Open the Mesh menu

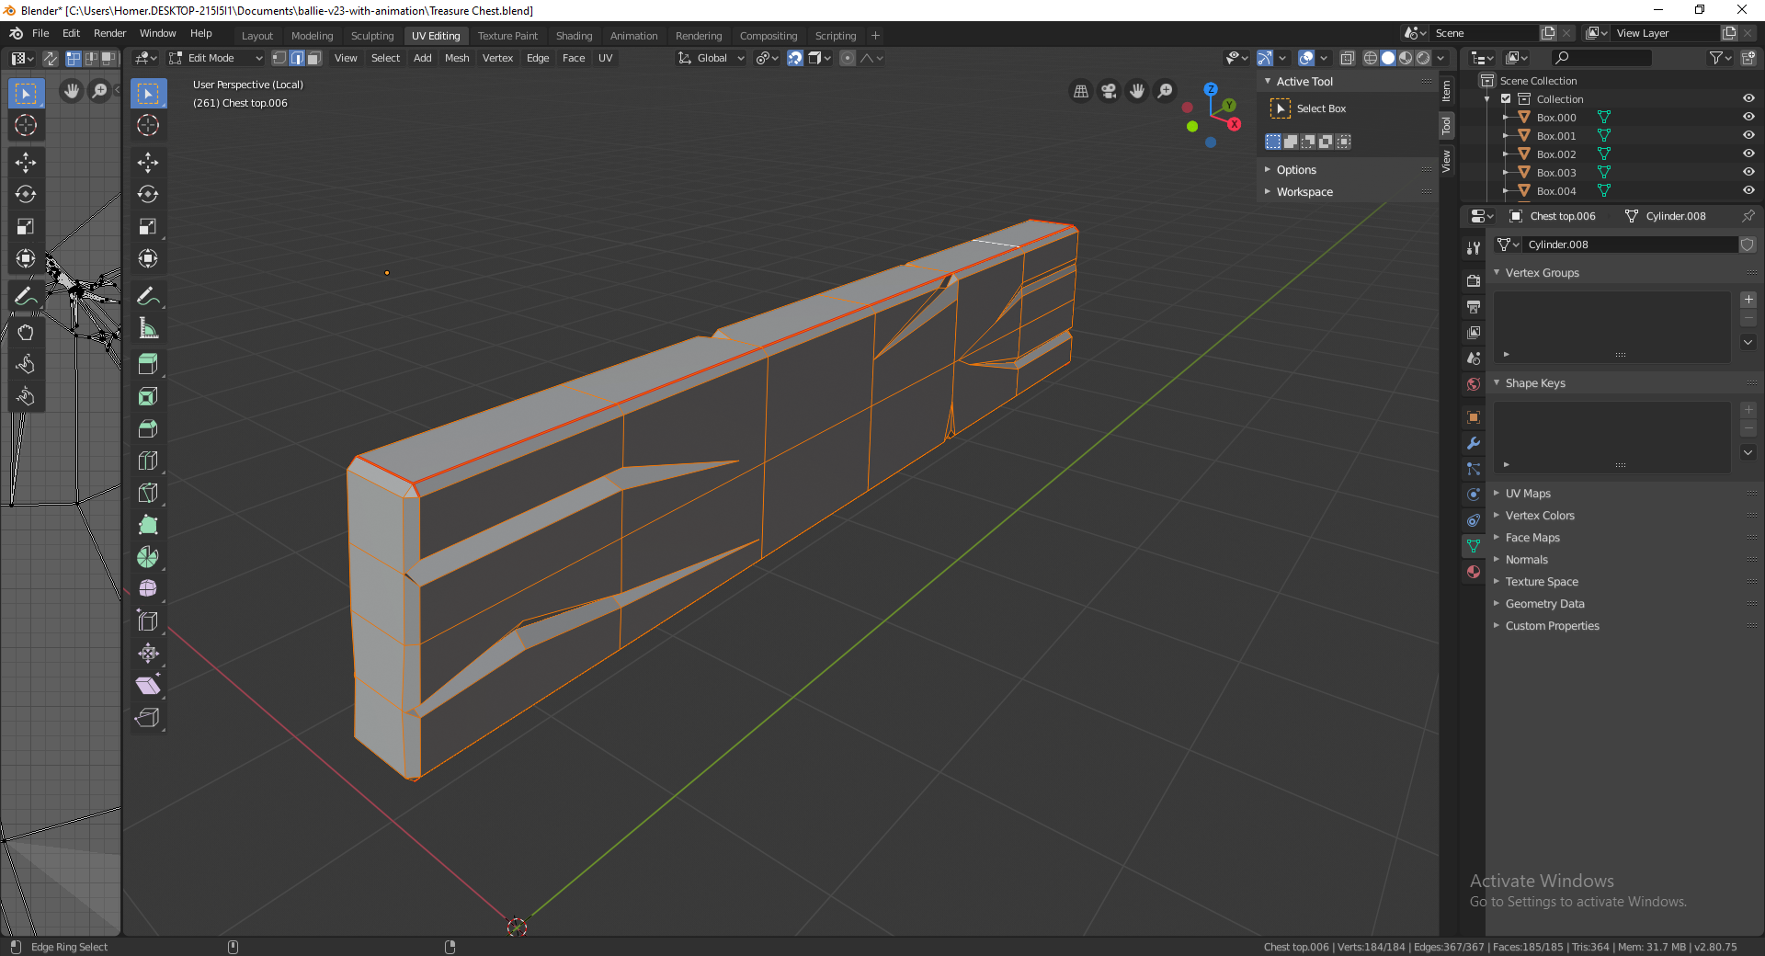457,58
